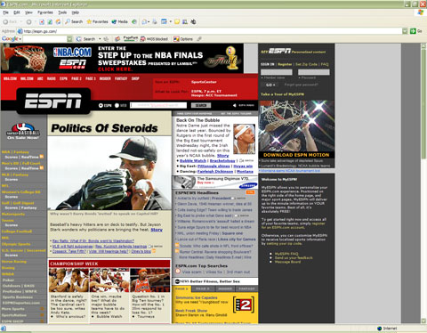427x333 pixels.
Task: Open the Favorites menu in the menu bar
Action: tap(45, 12)
